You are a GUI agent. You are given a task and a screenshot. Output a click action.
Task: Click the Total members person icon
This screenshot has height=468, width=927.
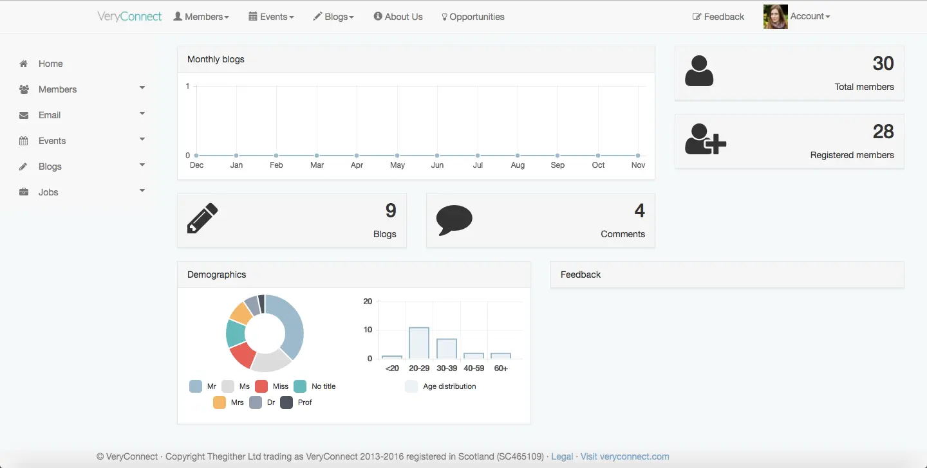(x=699, y=71)
